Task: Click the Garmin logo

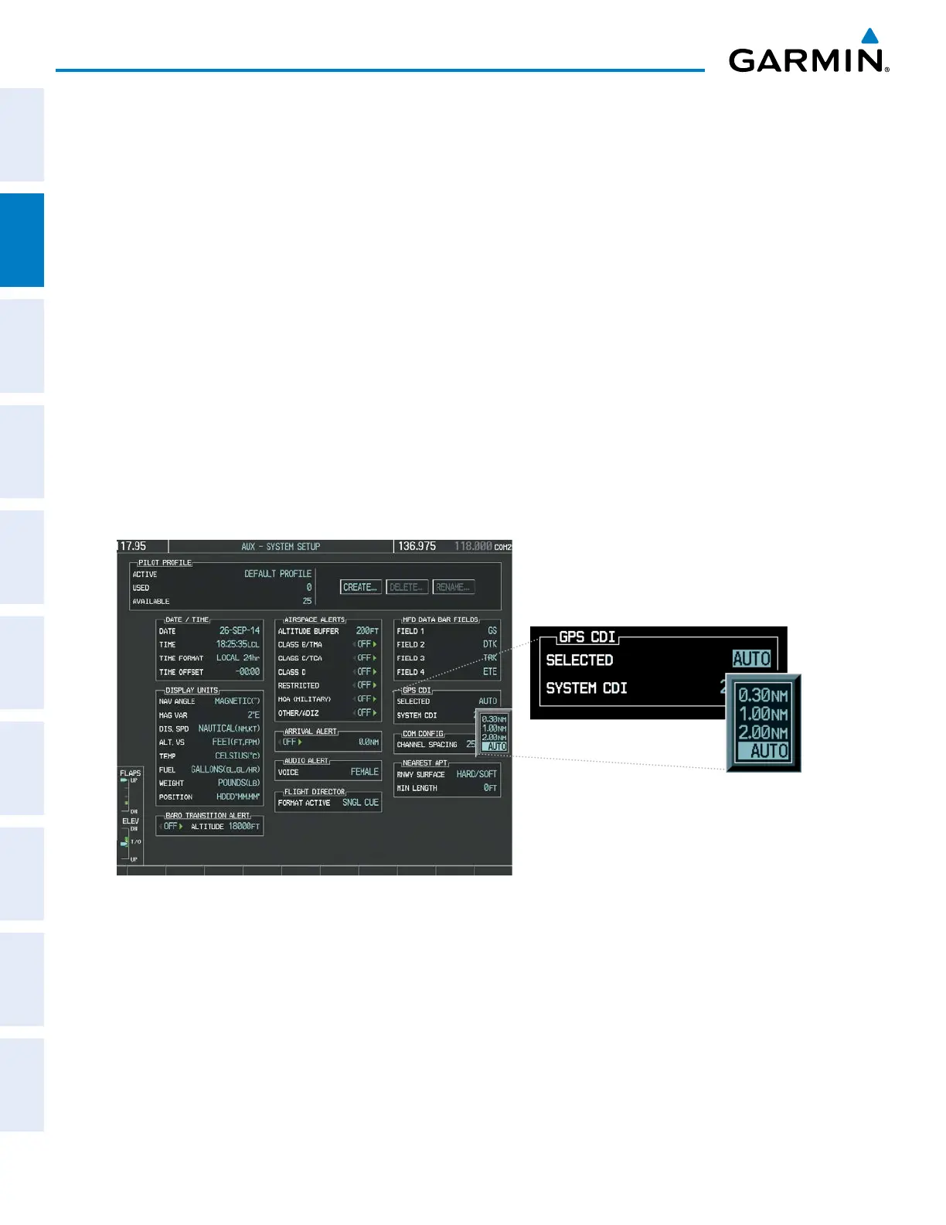Action: (x=808, y=50)
